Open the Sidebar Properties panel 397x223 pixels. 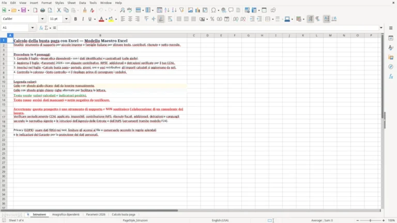point(391,38)
